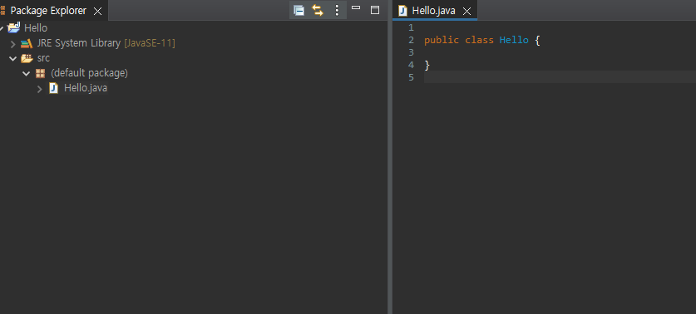
Task: Click the Collapse All icon in Package Explorer
Action: coord(299,10)
